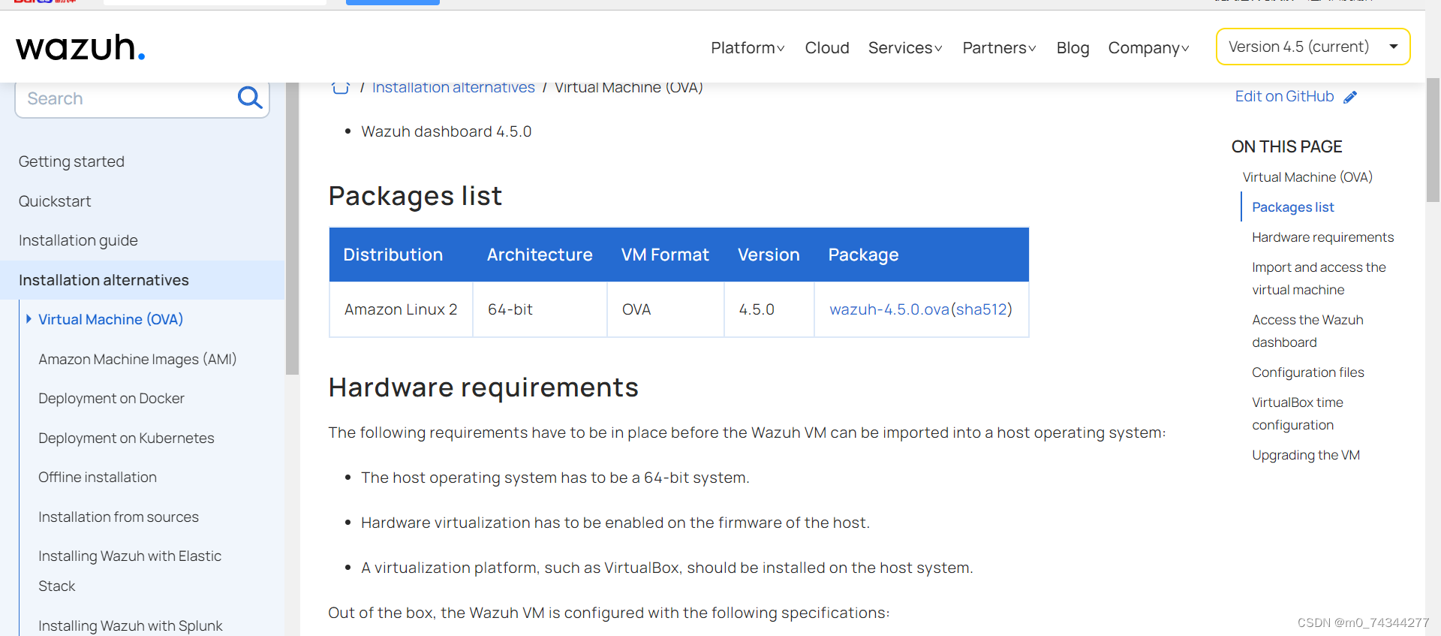The image size is (1441, 636).
Task: Click the home breadcrumb icon
Action: pyautogui.click(x=341, y=87)
